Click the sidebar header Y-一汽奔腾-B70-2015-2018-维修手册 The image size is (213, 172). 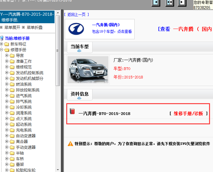(27, 17)
